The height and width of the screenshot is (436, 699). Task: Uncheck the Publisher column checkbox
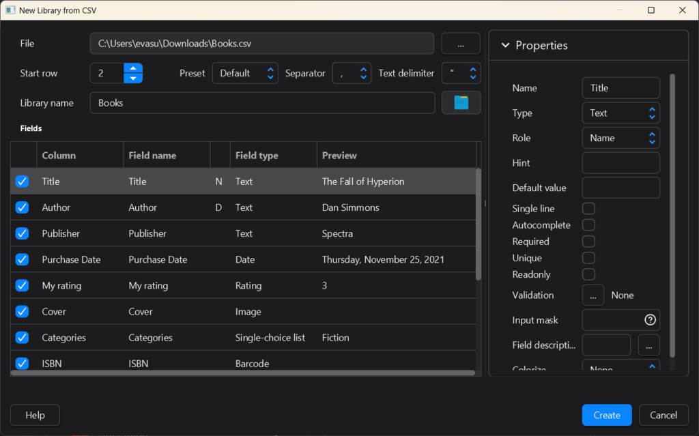click(22, 233)
